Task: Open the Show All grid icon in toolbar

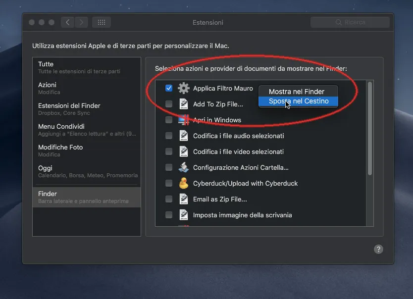Action: point(101,22)
